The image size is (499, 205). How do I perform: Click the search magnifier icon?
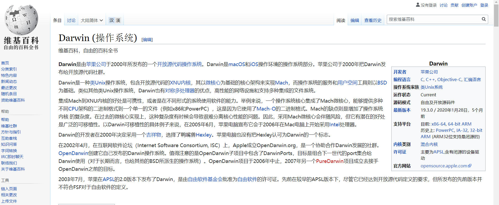(484, 19)
